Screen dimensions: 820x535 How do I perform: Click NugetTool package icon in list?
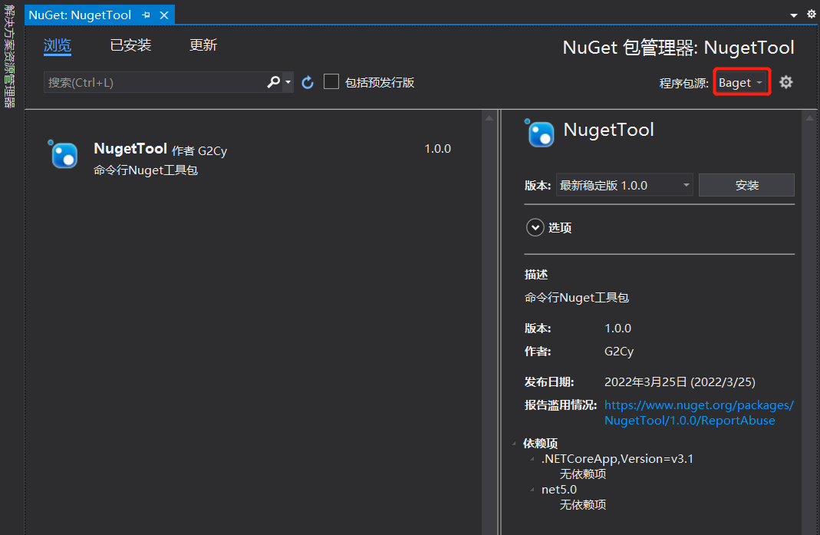point(64,154)
